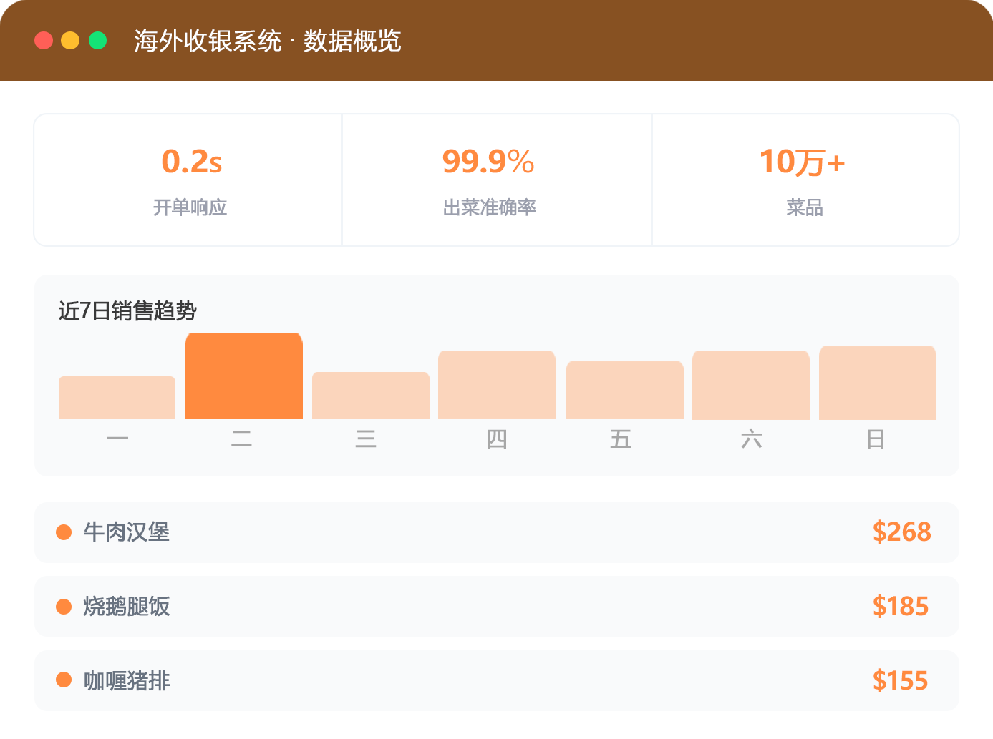Image resolution: width=993 pixels, height=739 pixels.
Task: Select the highlighted Tuesday (二) sales bar
Action: pos(244,376)
